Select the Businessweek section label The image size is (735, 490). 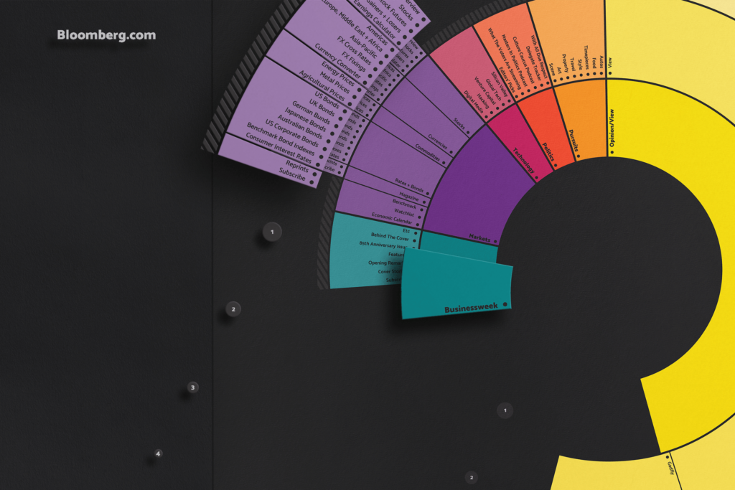coord(471,308)
